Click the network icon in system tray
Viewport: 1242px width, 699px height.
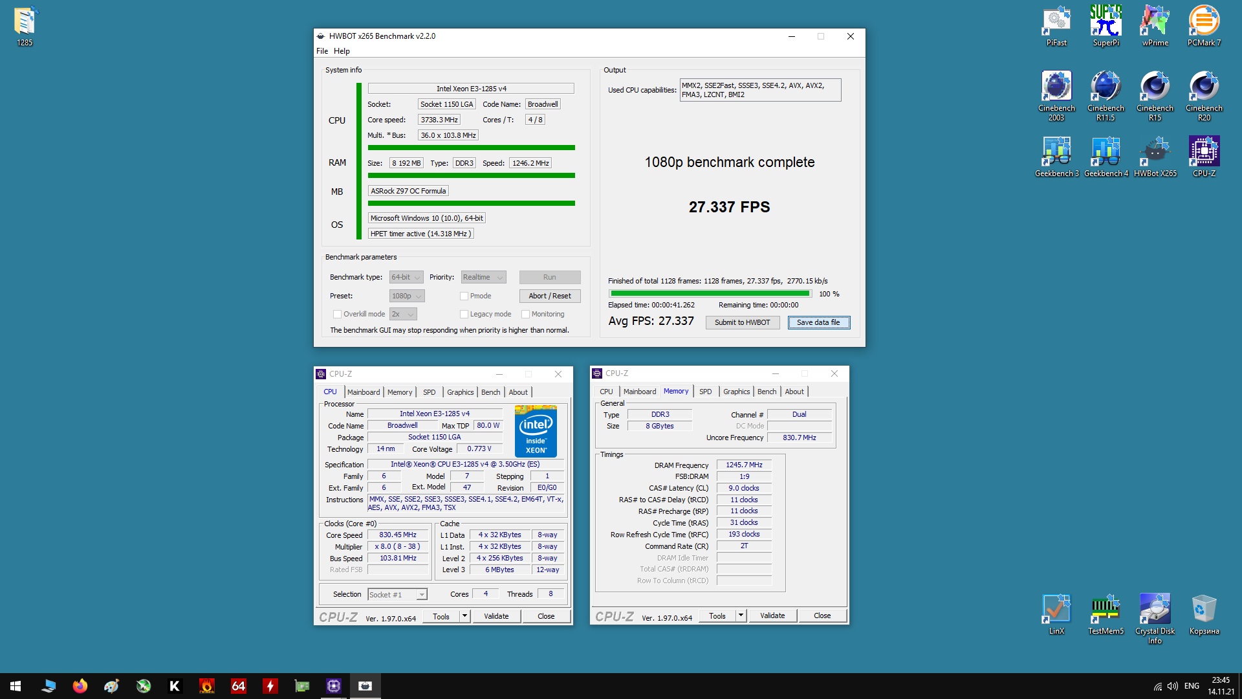[1157, 686]
